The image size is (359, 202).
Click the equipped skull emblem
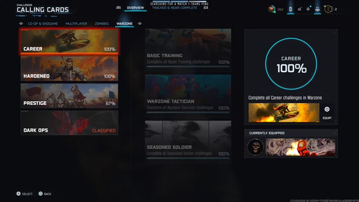[256, 147]
